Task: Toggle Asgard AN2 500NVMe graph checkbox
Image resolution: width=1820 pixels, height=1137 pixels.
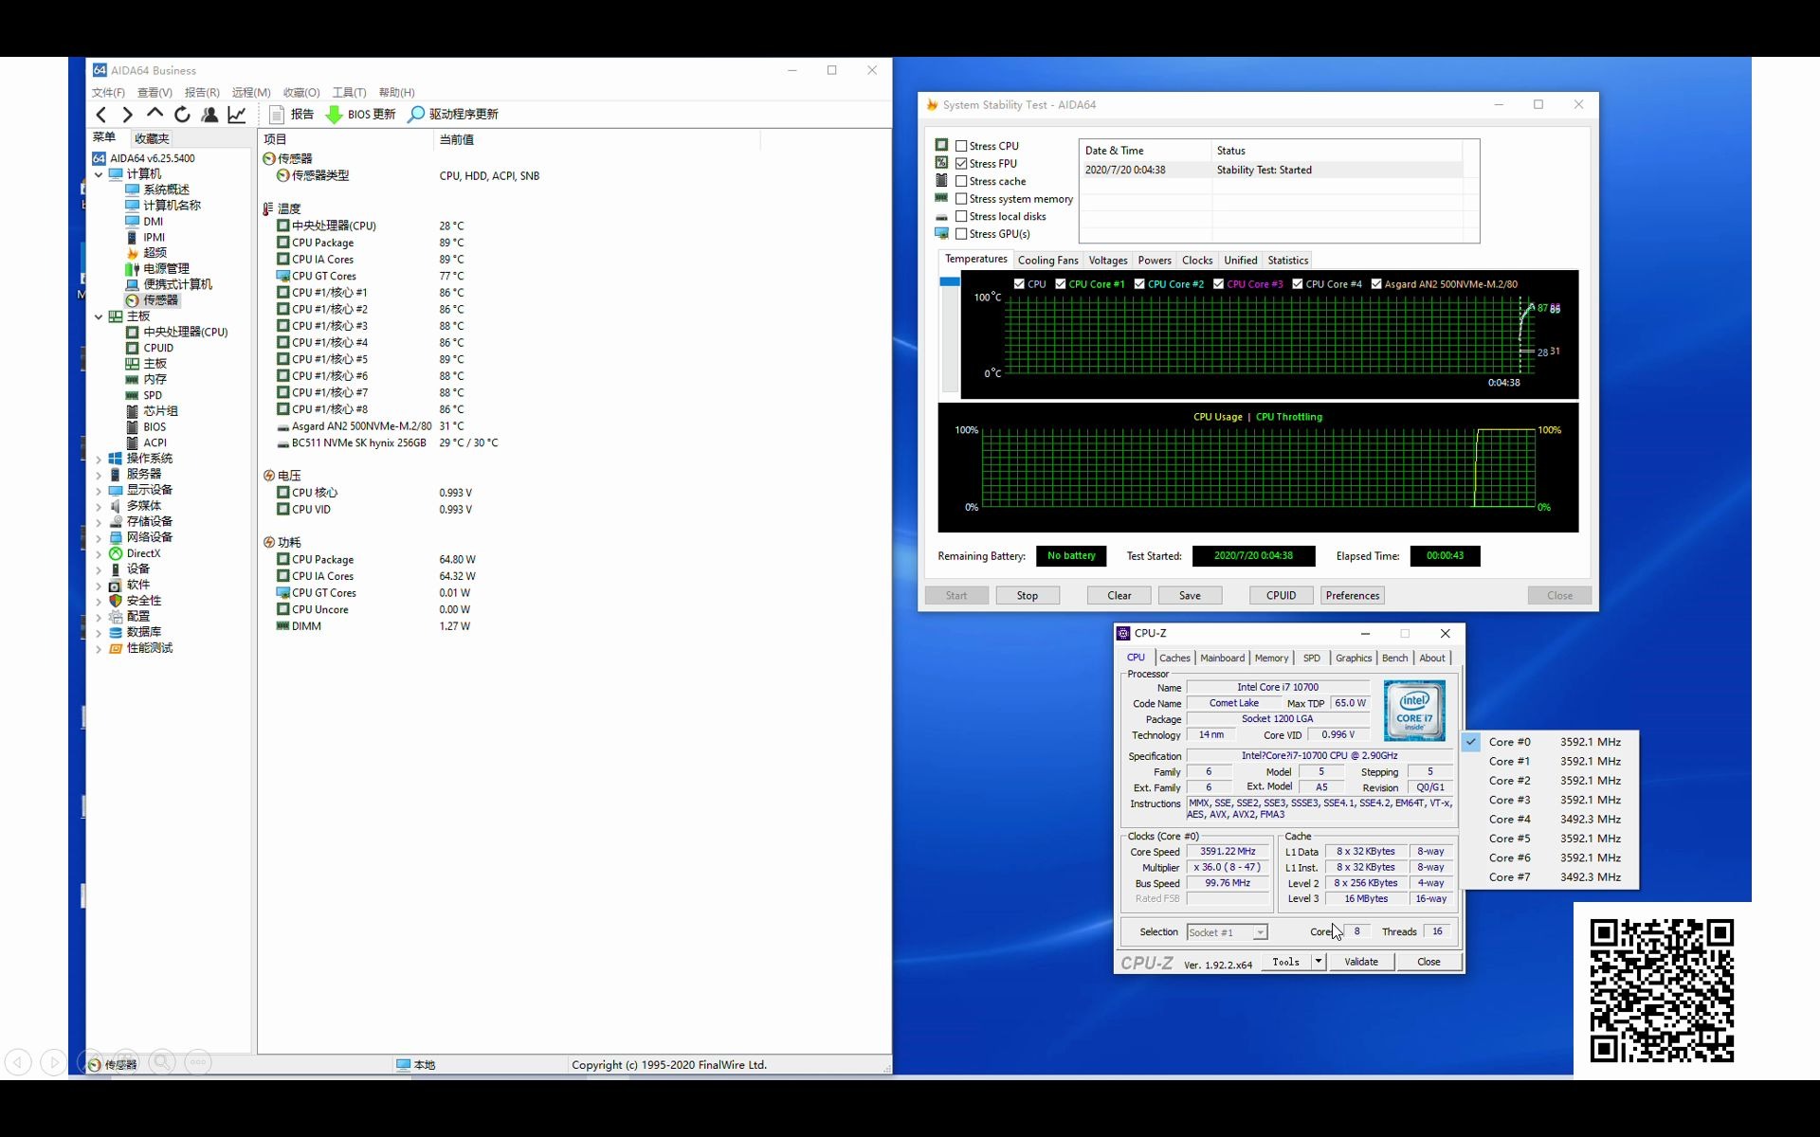Action: click(1375, 284)
